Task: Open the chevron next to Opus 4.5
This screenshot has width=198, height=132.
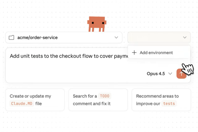Action: pos(170,74)
